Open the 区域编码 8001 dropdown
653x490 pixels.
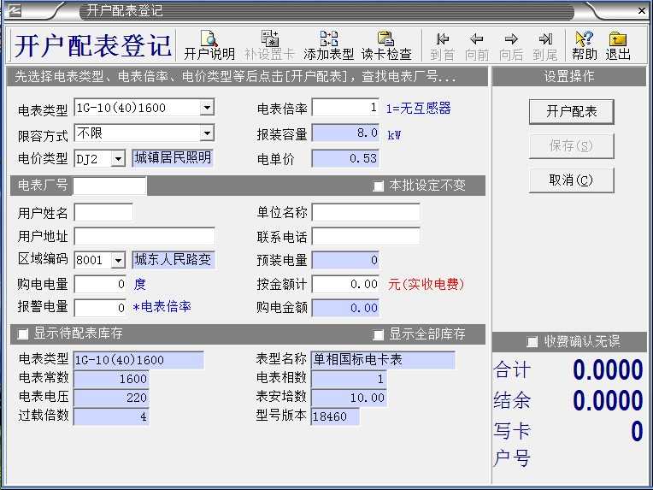click(118, 260)
